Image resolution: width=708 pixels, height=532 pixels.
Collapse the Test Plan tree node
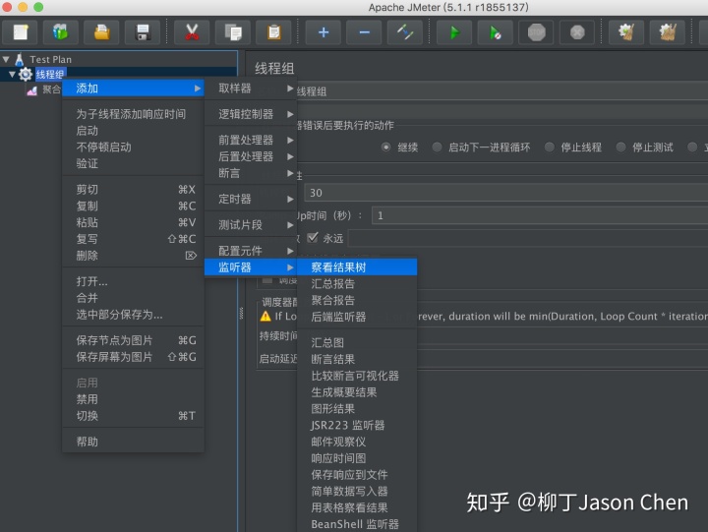coord(6,59)
